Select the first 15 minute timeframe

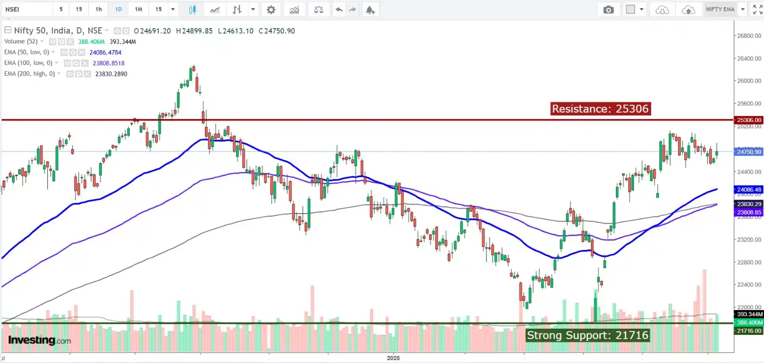[x=79, y=10]
